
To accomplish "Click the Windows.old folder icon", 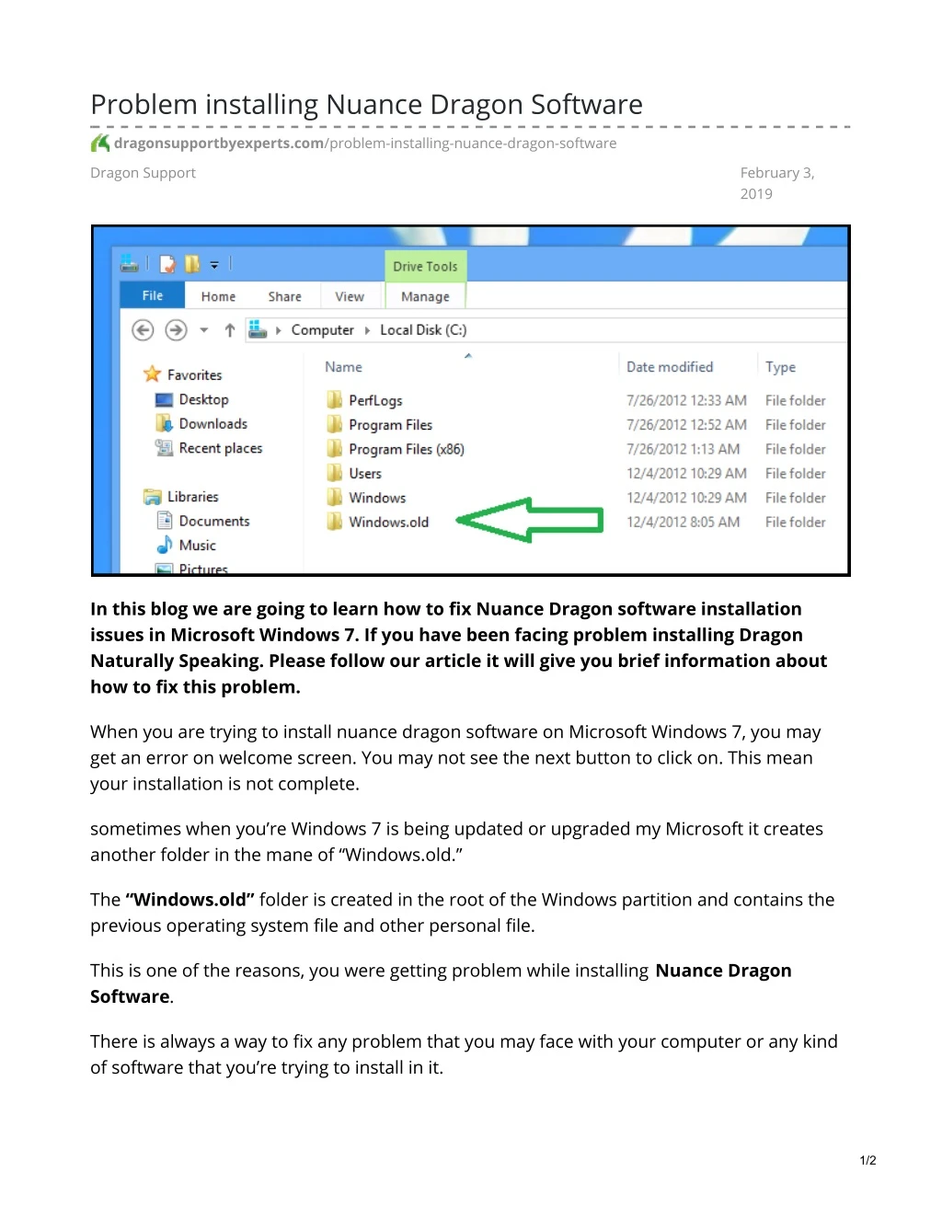I will pos(335,521).
